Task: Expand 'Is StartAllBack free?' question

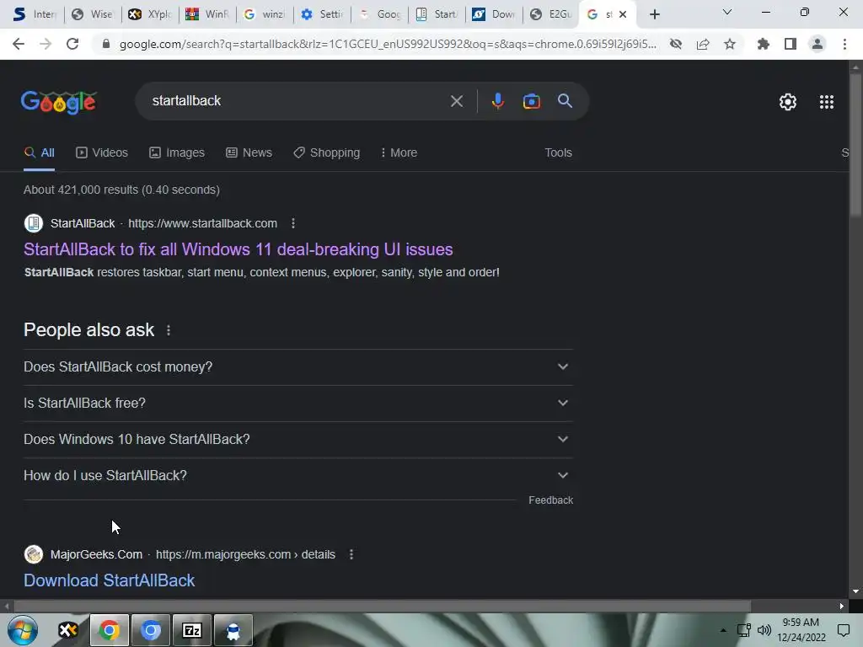Action: (x=297, y=404)
